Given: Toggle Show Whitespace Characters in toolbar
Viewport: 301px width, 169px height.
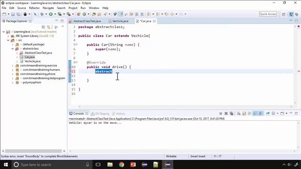Looking at the screenshot, I should coord(142,14).
